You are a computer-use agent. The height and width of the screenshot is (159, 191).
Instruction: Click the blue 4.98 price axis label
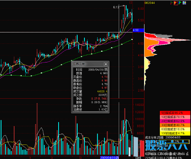(x=138, y=30)
